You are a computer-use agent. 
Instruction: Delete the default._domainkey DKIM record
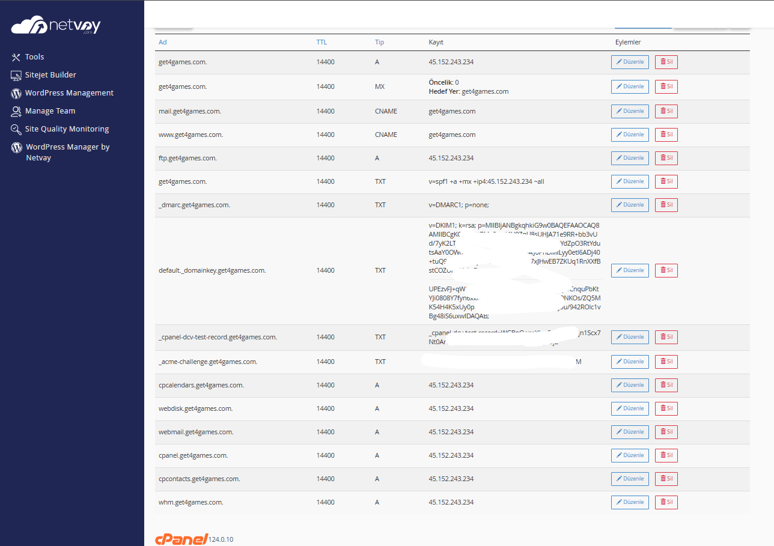[x=666, y=270]
